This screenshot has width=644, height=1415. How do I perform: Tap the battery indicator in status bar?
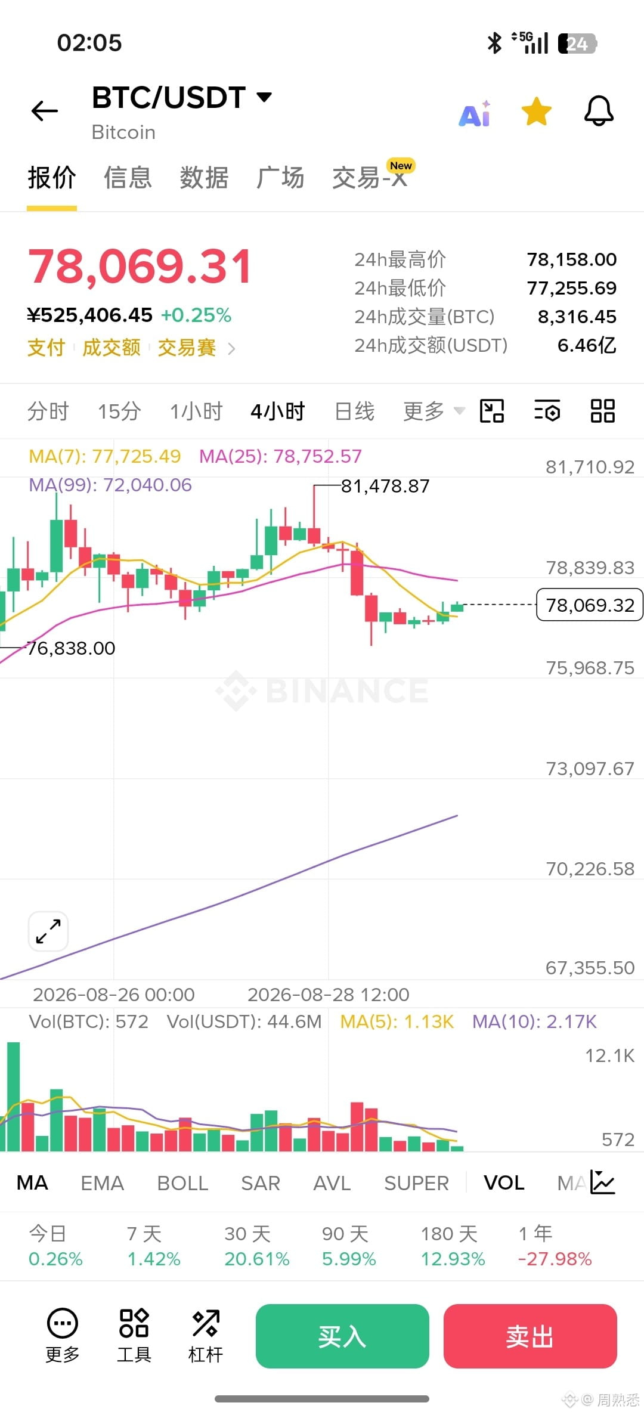point(577,44)
